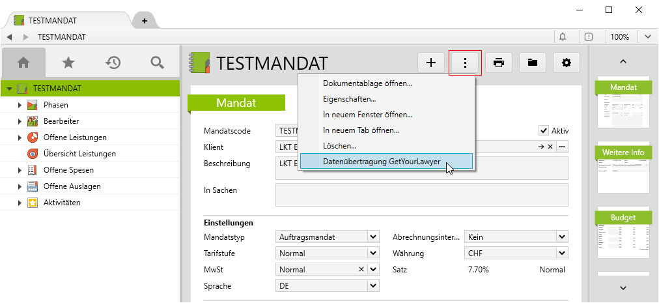Click the printer icon button
Screen dimensions: 659x303
[x=499, y=63]
